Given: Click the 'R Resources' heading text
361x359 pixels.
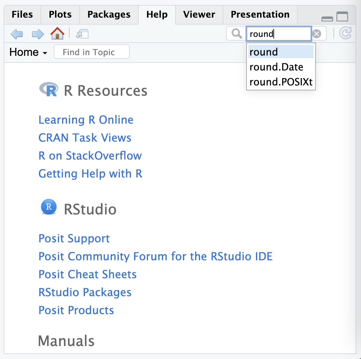Looking at the screenshot, I should coord(106,91).
